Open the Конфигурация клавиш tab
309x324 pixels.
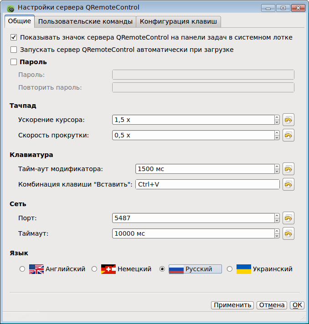click(x=178, y=22)
